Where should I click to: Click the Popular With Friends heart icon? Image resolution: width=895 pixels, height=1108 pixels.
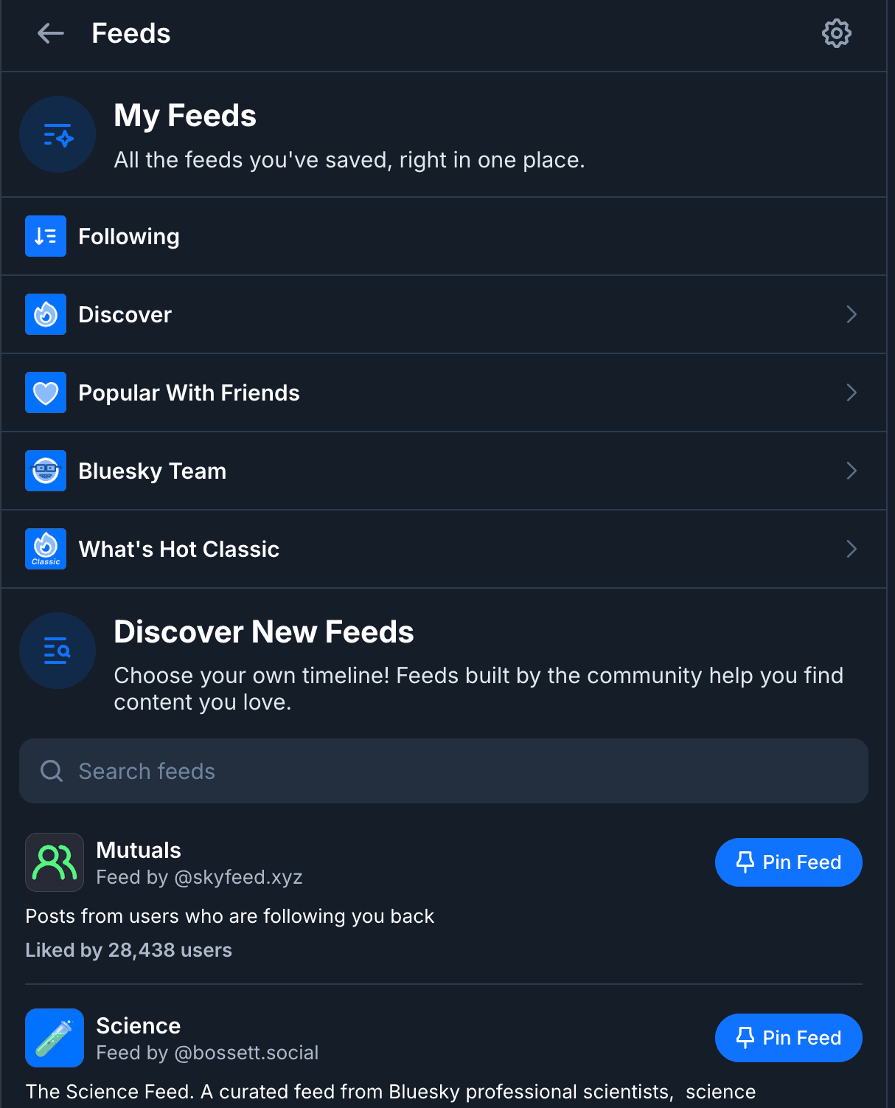pyautogui.click(x=46, y=392)
